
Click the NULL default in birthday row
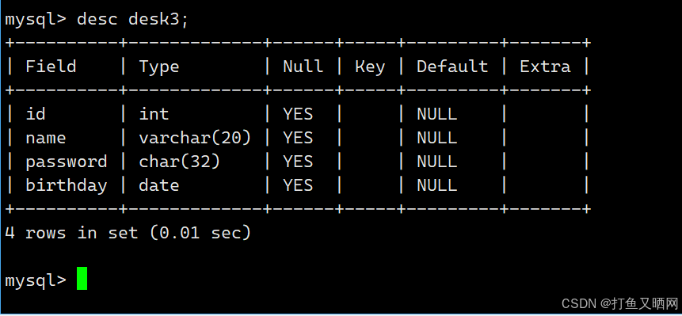click(x=436, y=185)
